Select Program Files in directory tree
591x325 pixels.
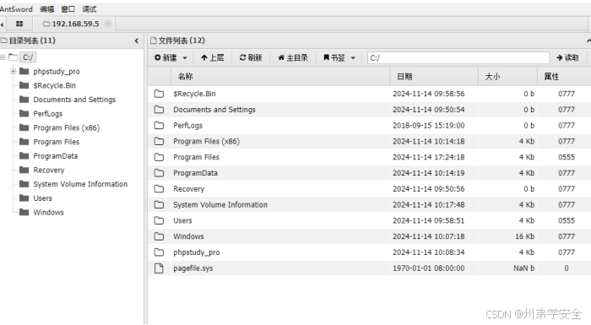[57, 142]
